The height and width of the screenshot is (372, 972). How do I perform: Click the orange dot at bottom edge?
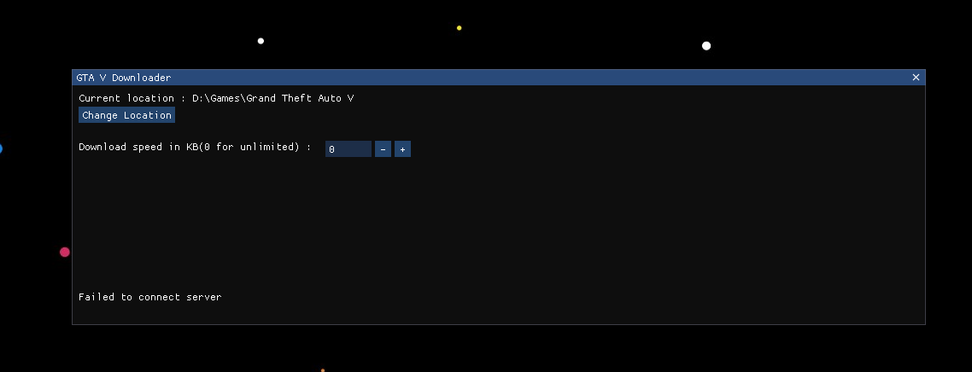click(x=322, y=370)
